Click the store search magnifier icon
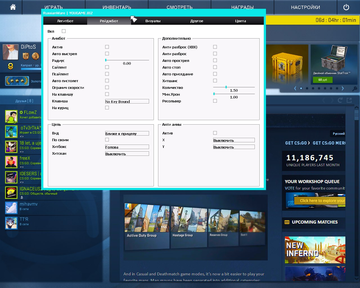Image resolution: width=360 pixels, height=288 pixels. [355, 89]
